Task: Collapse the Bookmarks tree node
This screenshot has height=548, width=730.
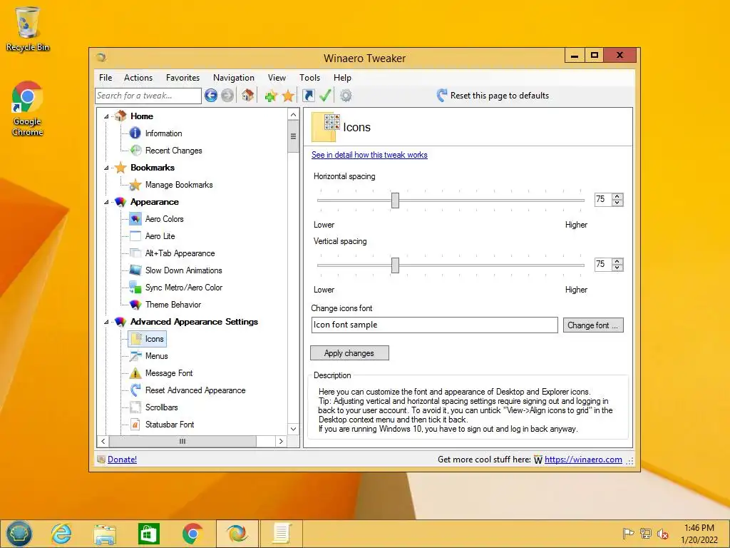Action: [x=106, y=168]
